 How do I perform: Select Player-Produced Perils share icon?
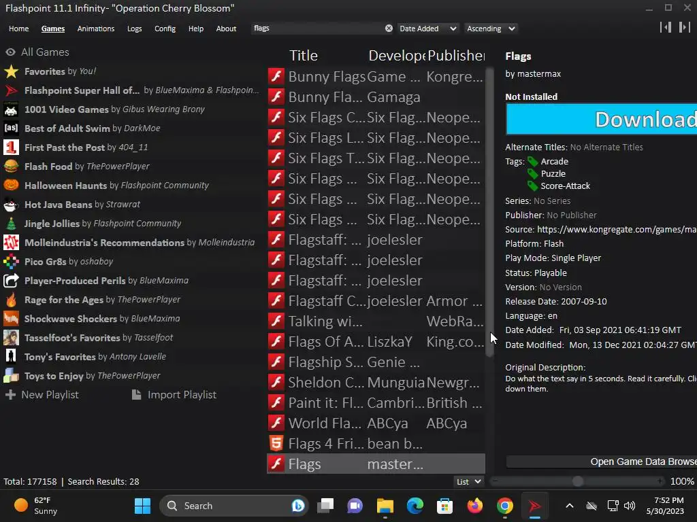11,281
